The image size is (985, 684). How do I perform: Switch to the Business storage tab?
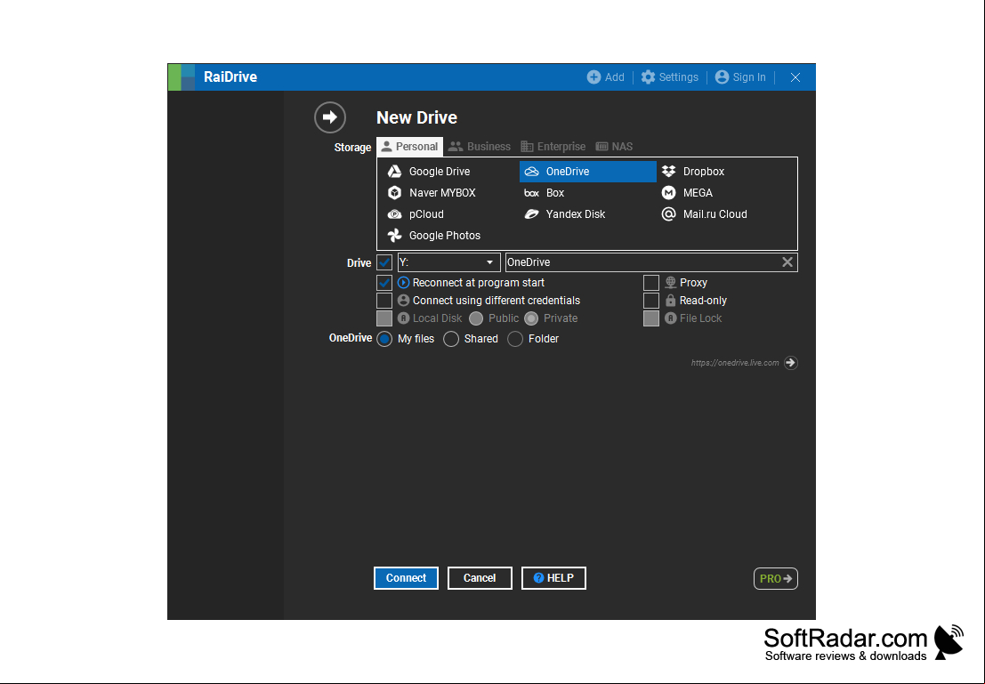point(480,147)
